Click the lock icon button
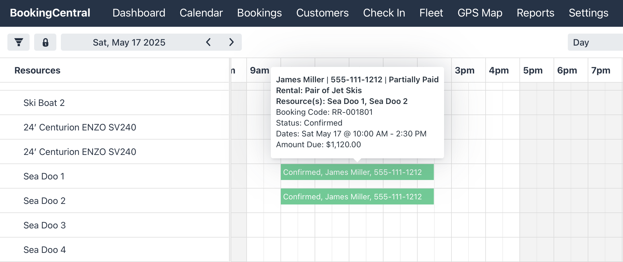 (x=45, y=42)
